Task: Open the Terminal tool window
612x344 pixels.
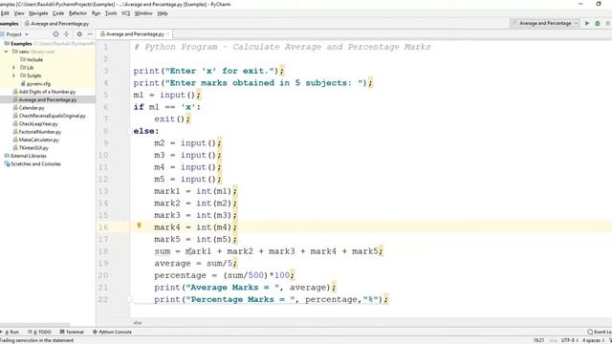Action: (72, 332)
